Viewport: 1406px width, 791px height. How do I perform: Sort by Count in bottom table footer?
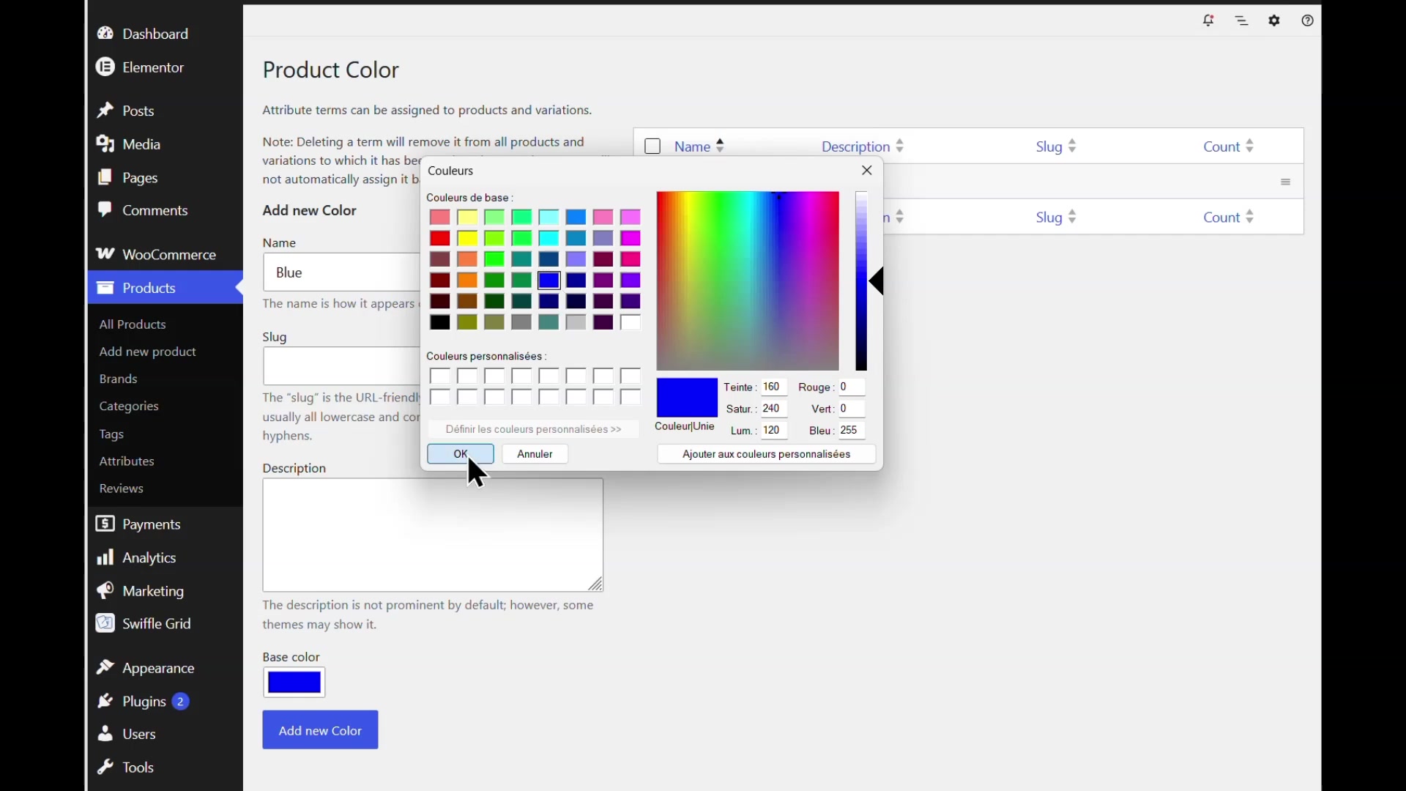[1230, 218]
